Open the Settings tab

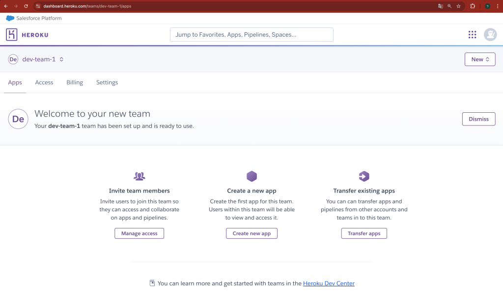coord(107,82)
